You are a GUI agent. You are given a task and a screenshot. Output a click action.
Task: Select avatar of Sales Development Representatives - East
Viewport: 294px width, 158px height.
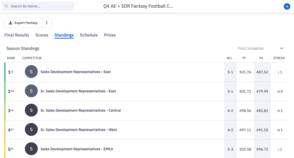(31, 72)
